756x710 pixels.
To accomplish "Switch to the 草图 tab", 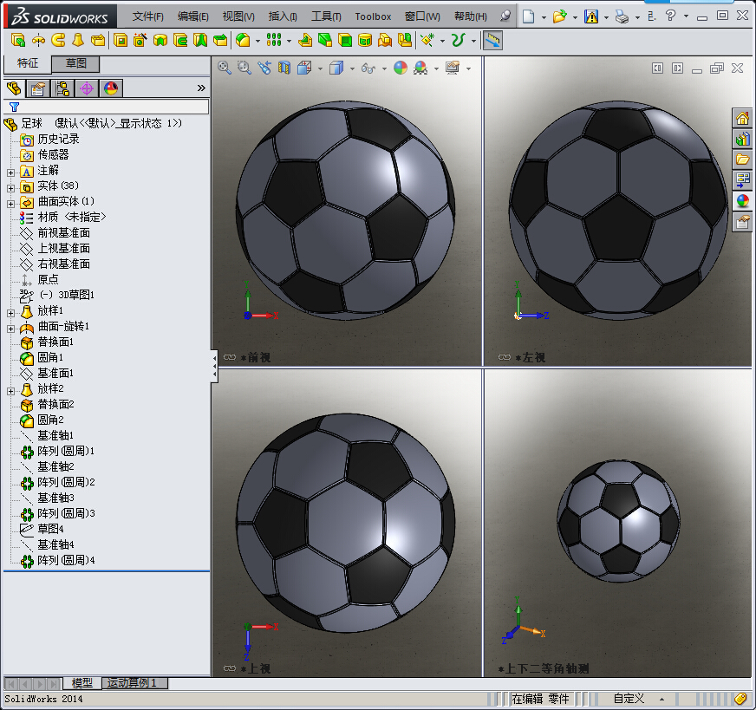I will pos(75,63).
